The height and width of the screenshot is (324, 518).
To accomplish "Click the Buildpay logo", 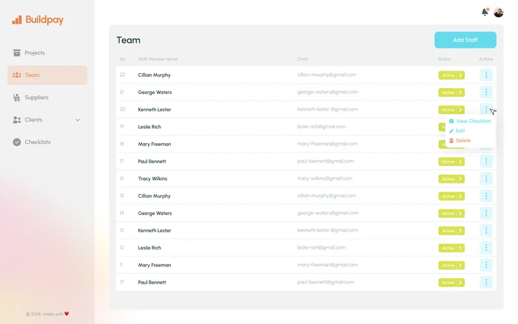I will click(x=38, y=20).
